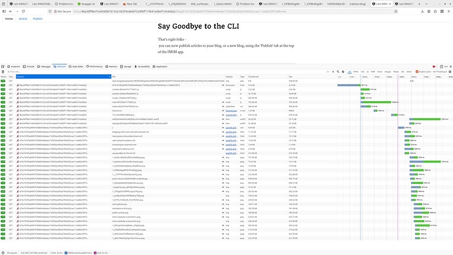Go to the Home page tab

[x=9, y=18]
